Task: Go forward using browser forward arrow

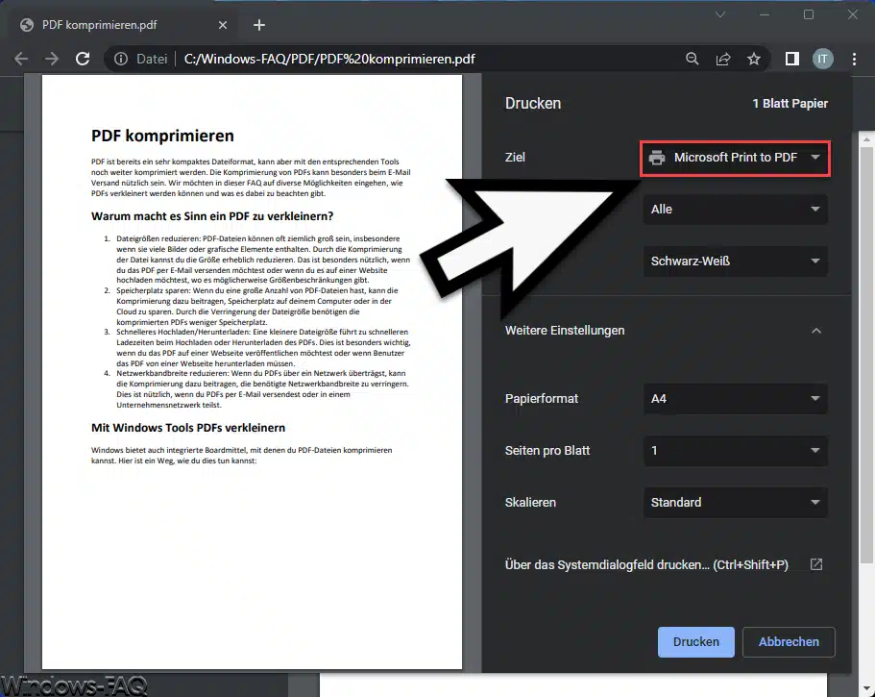Action: click(52, 59)
